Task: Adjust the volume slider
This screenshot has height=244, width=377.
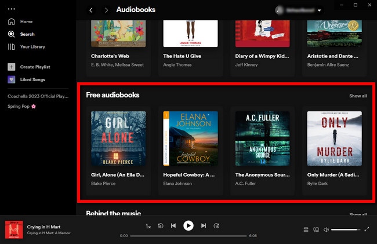Action: coord(346,230)
